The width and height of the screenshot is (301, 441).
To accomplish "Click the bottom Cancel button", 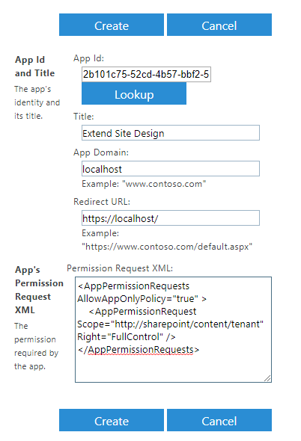I will pyautogui.click(x=219, y=420).
